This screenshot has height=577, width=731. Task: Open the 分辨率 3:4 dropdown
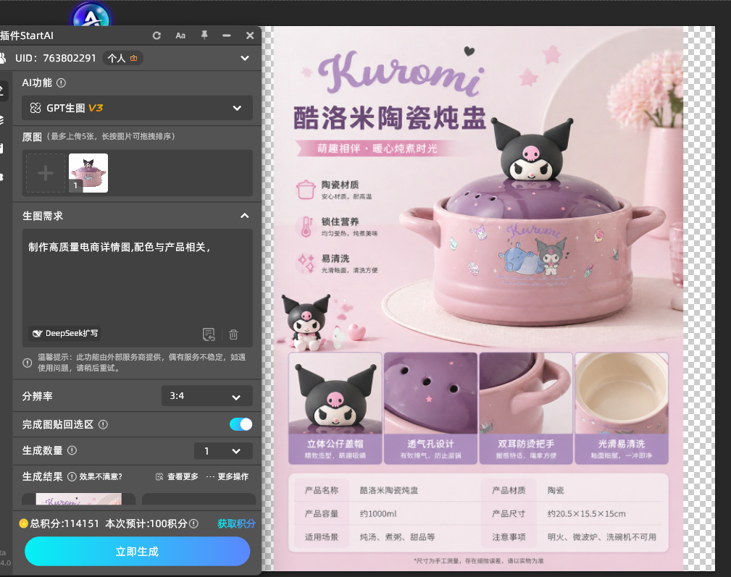207,396
